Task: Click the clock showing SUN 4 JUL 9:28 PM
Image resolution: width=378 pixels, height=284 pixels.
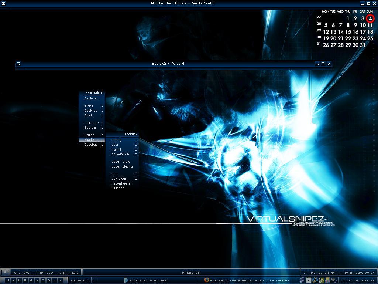Action: point(357,280)
